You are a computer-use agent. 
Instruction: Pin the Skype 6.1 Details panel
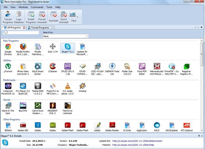pyautogui.click(x=199, y=136)
